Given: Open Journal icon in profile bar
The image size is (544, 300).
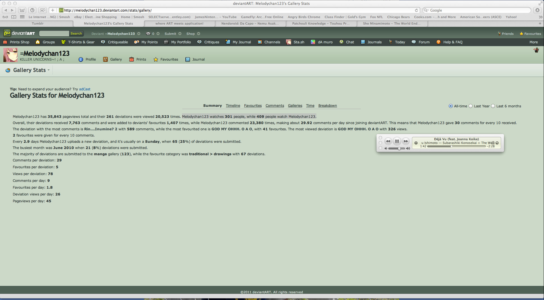Looking at the screenshot, I should click(188, 59).
